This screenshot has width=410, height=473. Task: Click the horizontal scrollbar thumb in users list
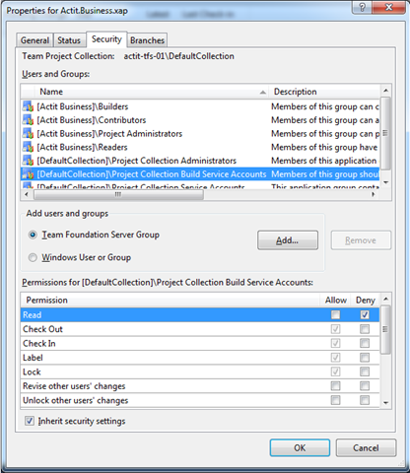pyautogui.click(x=118, y=194)
